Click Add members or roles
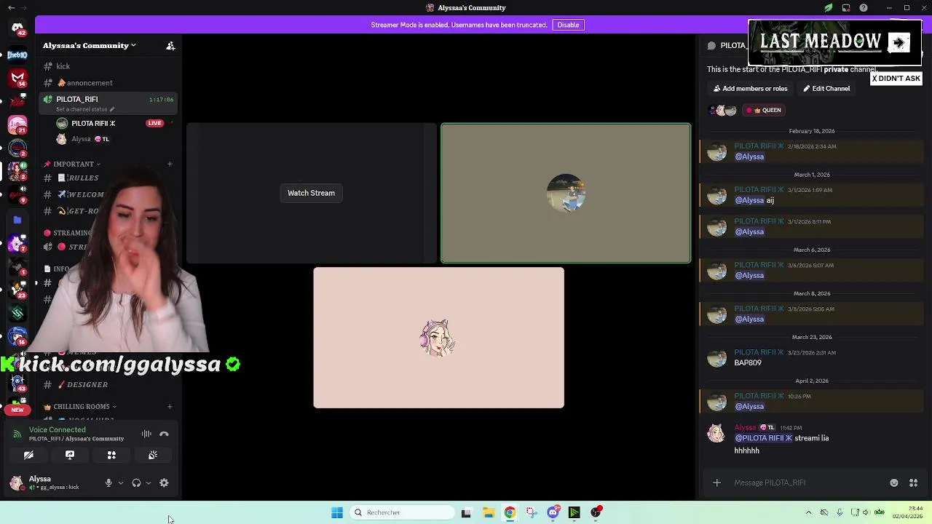The height and width of the screenshot is (524, 932). 750,89
